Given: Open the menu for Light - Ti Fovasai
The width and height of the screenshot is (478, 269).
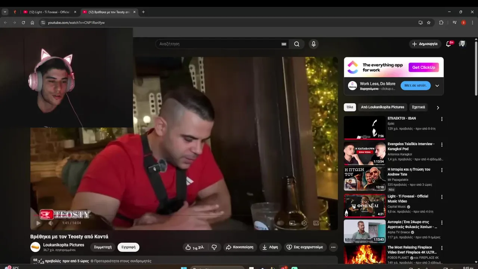Looking at the screenshot, I should click(442, 197).
